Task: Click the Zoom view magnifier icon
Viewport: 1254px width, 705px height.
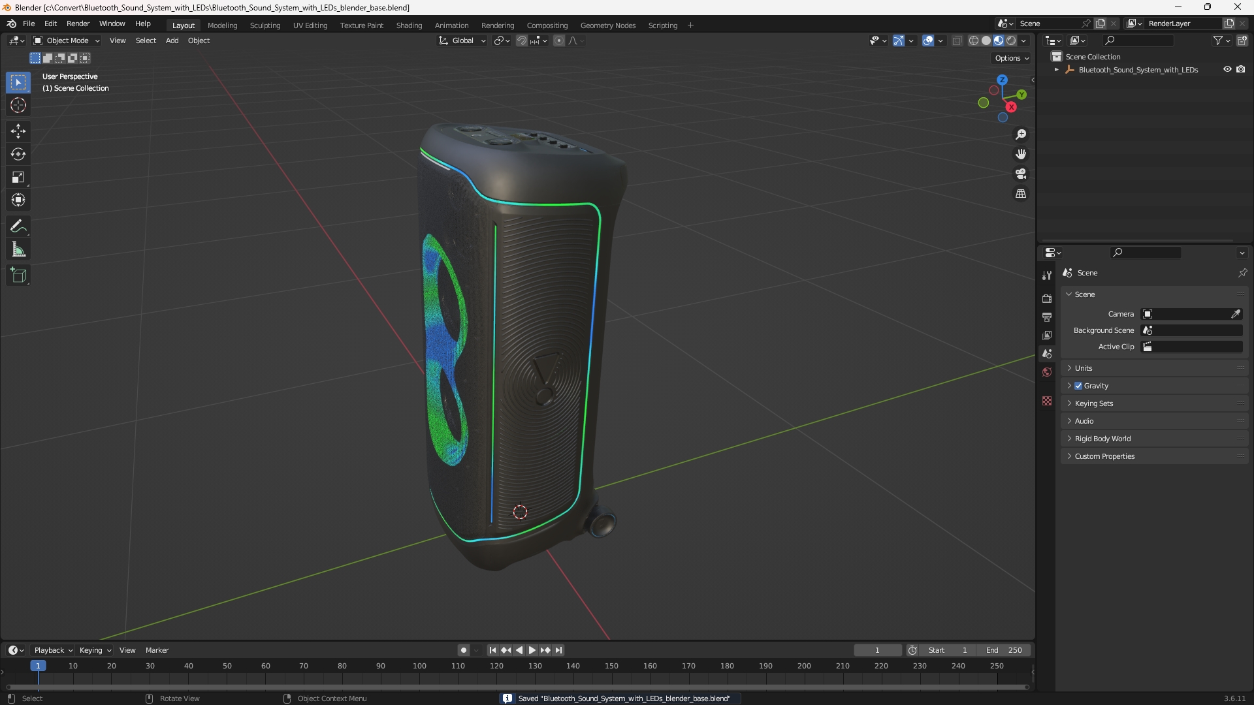Action: pos(1021,134)
